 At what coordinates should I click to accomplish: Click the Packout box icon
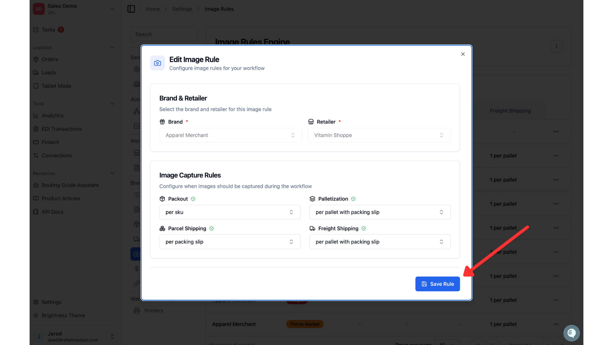(x=162, y=199)
